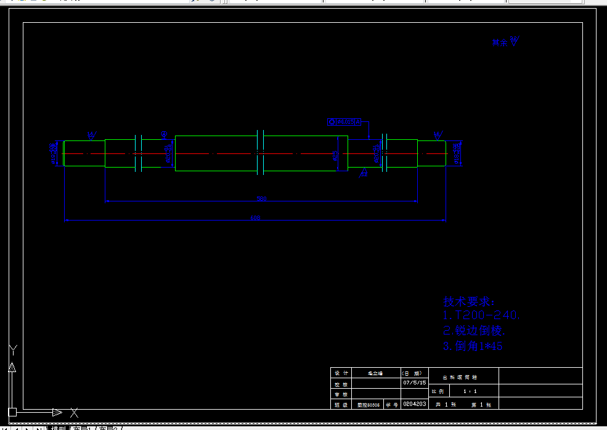Screen dimensions: 607x430
Task: Select roughness symbol 16 on left shaft end
Action: click(x=91, y=136)
